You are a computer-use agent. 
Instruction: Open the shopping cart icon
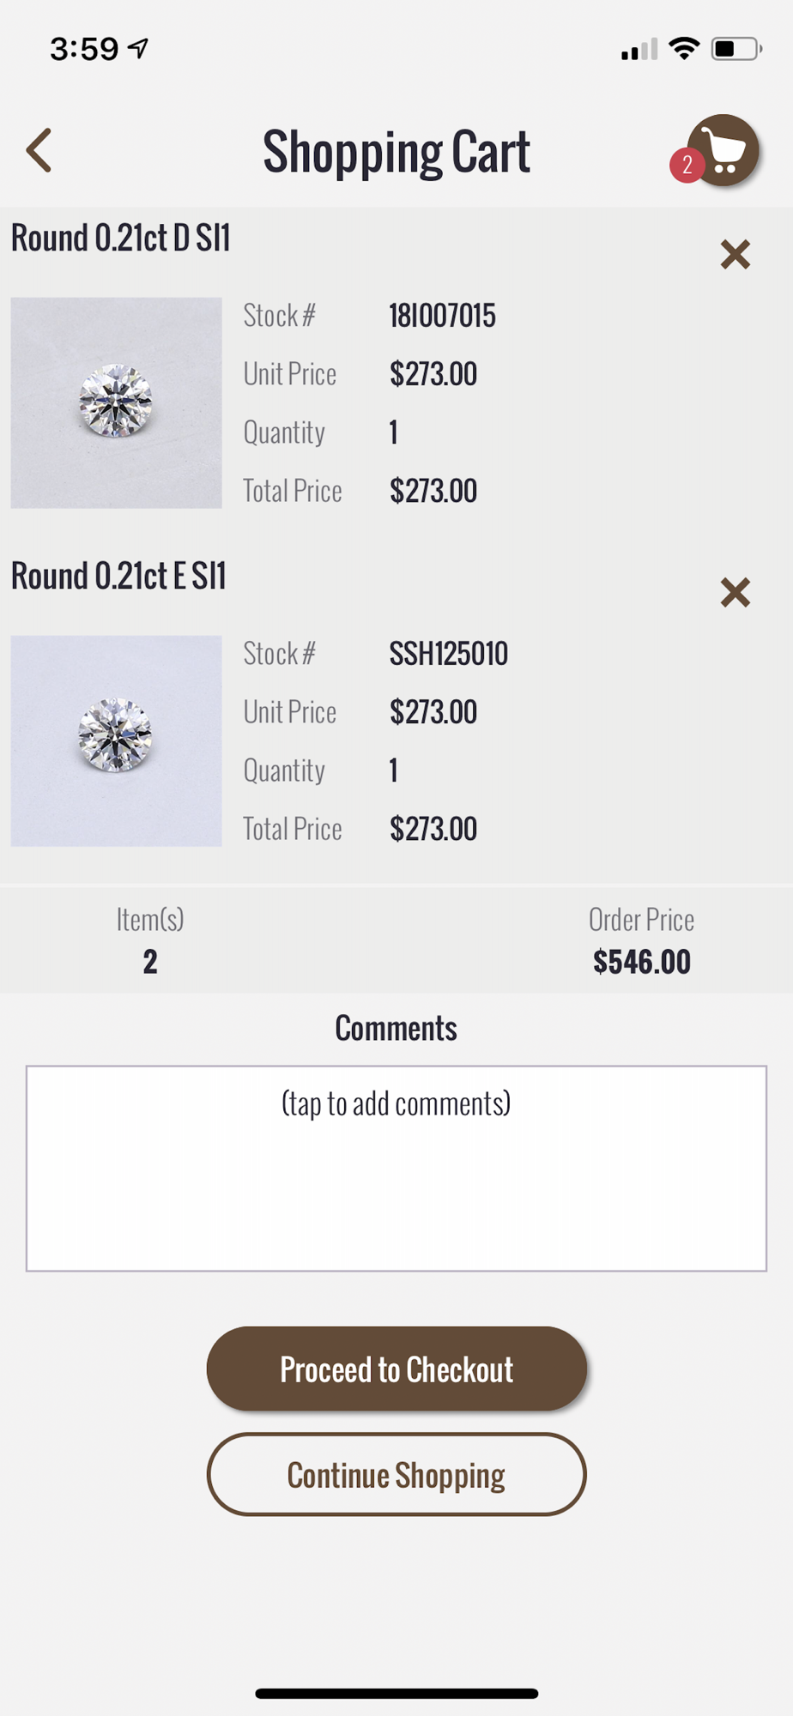(723, 150)
